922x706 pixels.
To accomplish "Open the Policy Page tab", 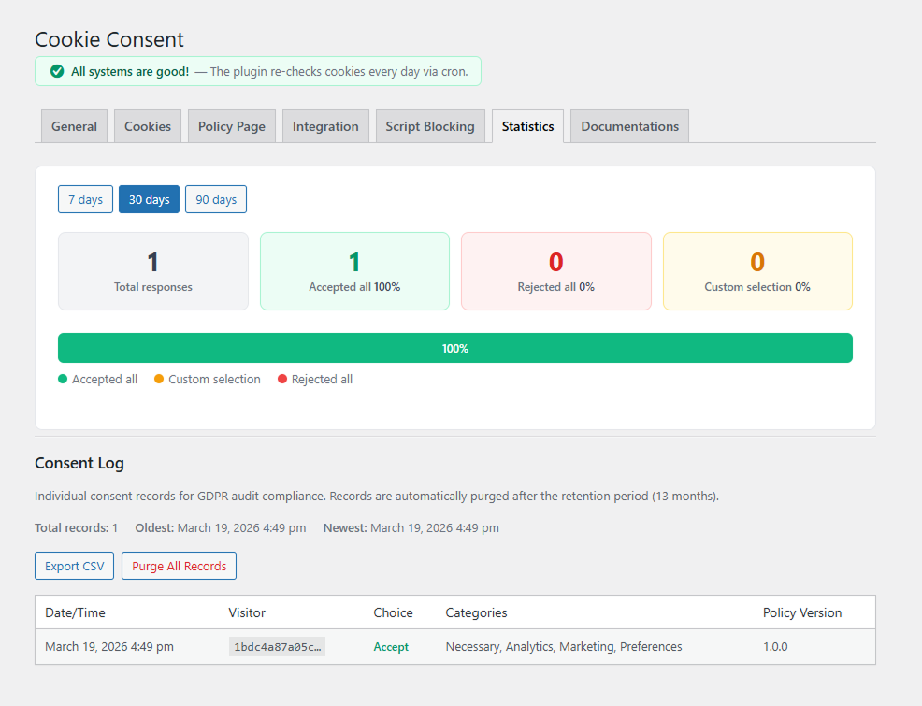I will tap(231, 125).
